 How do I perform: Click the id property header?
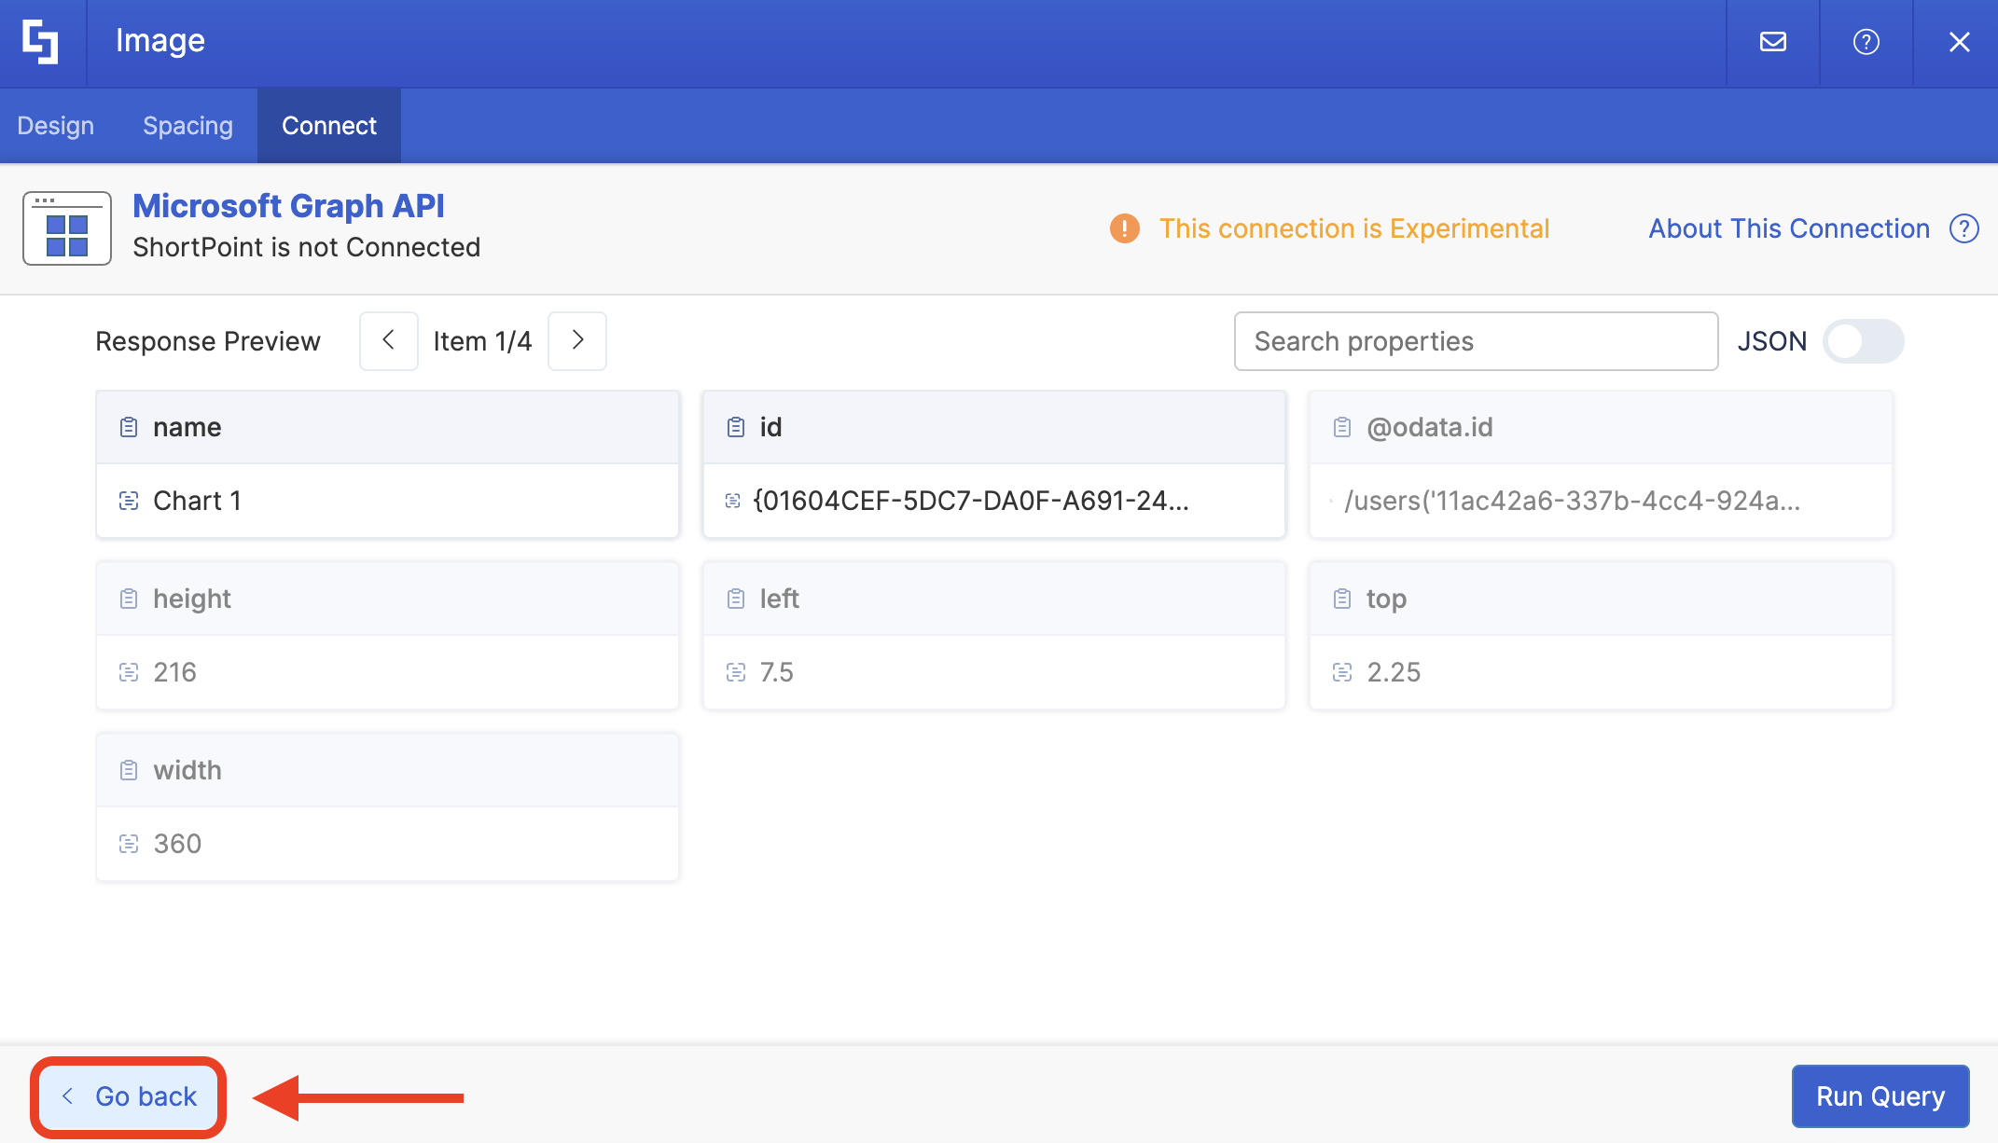994,427
